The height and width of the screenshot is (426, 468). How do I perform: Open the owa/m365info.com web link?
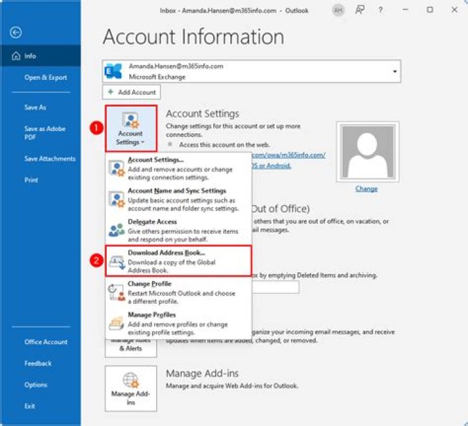[289, 155]
